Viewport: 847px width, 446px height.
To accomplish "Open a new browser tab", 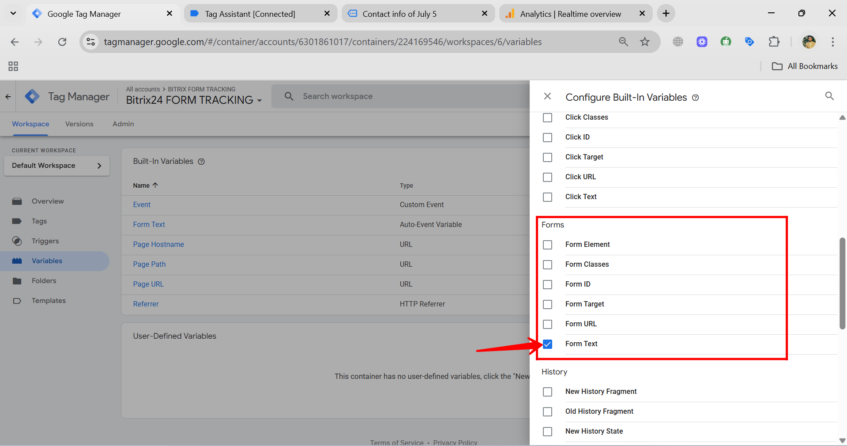I will tap(666, 14).
